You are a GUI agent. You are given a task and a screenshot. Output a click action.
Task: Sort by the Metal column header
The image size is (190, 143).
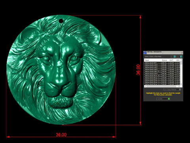pos(153,60)
